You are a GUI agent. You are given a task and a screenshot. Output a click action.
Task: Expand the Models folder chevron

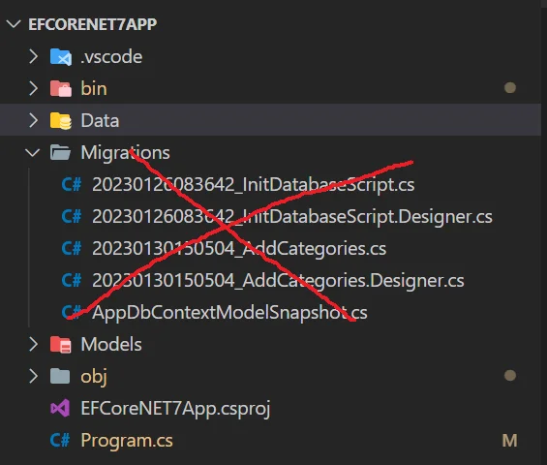tap(33, 344)
